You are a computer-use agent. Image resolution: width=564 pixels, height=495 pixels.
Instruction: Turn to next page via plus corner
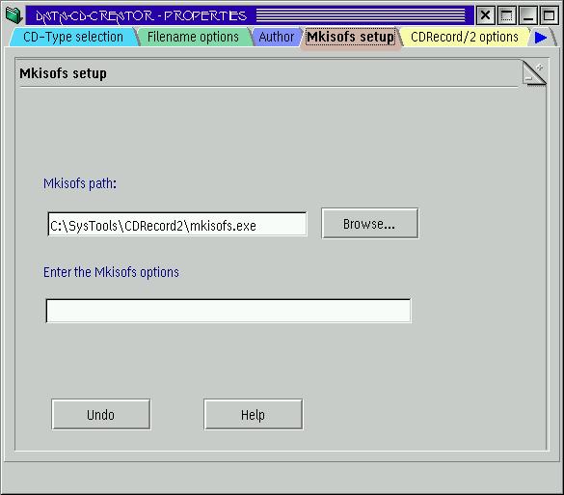click(539, 68)
